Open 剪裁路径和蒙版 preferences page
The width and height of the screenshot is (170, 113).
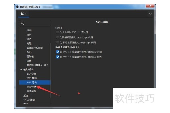click(x=35, y=48)
